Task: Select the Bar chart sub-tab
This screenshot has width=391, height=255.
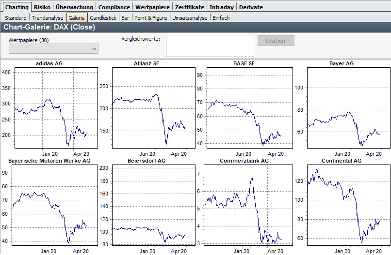Action: pyautogui.click(x=125, y=18)
